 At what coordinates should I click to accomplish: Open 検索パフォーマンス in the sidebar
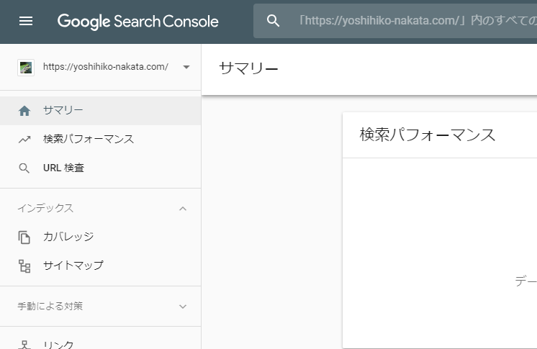(100, 139)
